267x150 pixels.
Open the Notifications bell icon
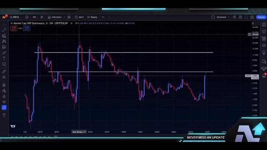coord(264,75)
